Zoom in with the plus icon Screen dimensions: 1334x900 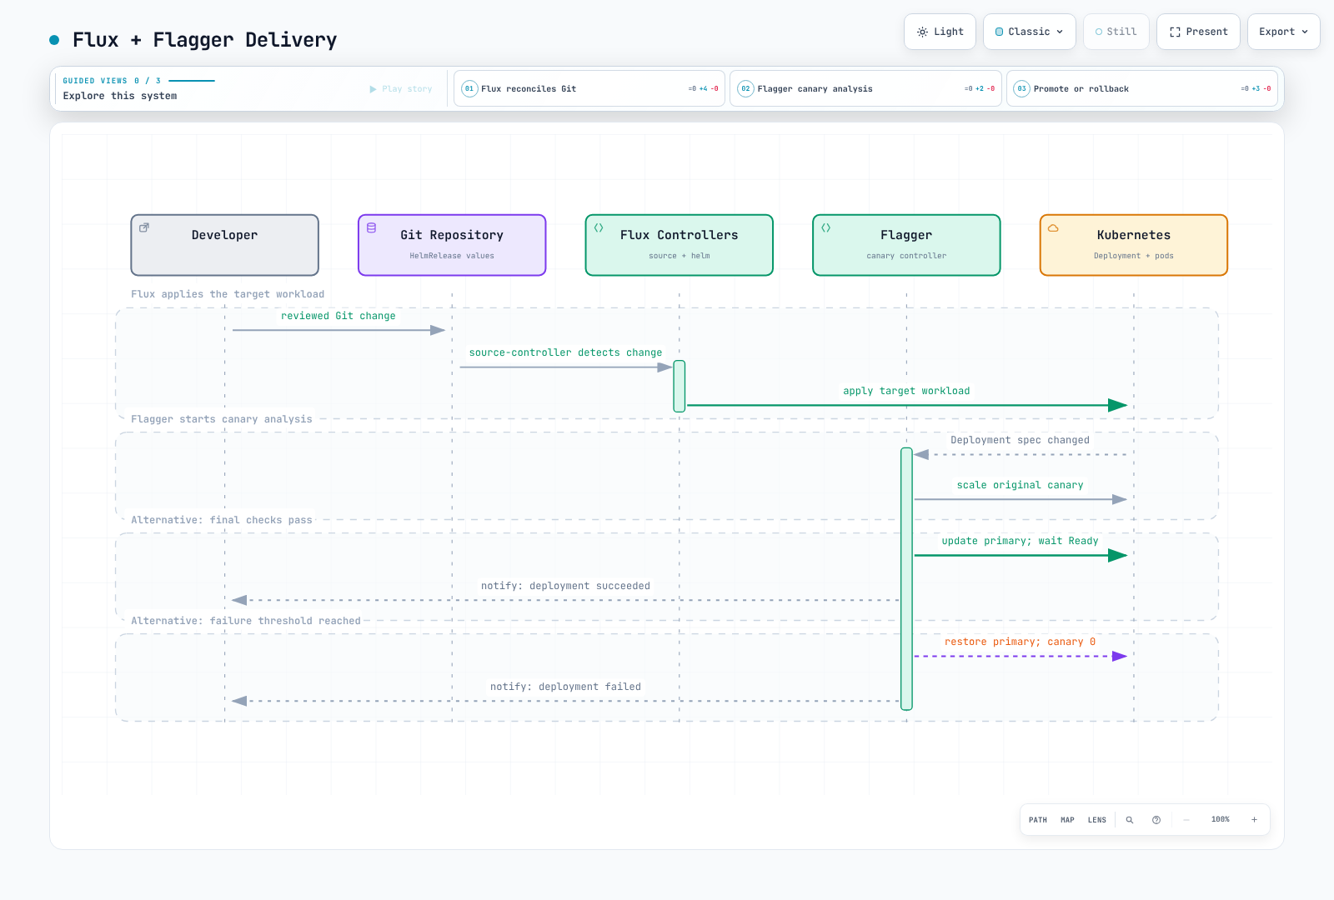pos(1254,820)
